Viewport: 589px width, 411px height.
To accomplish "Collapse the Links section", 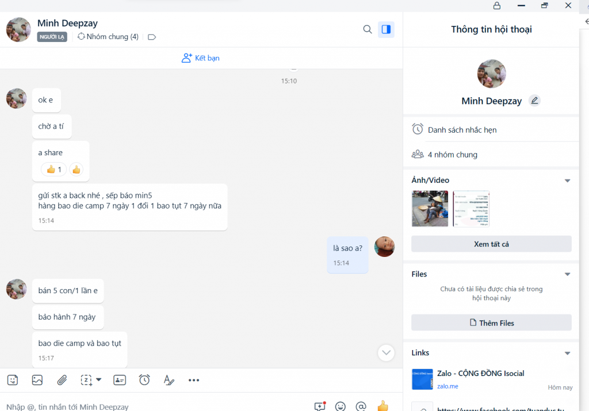I will pos(567,353).
